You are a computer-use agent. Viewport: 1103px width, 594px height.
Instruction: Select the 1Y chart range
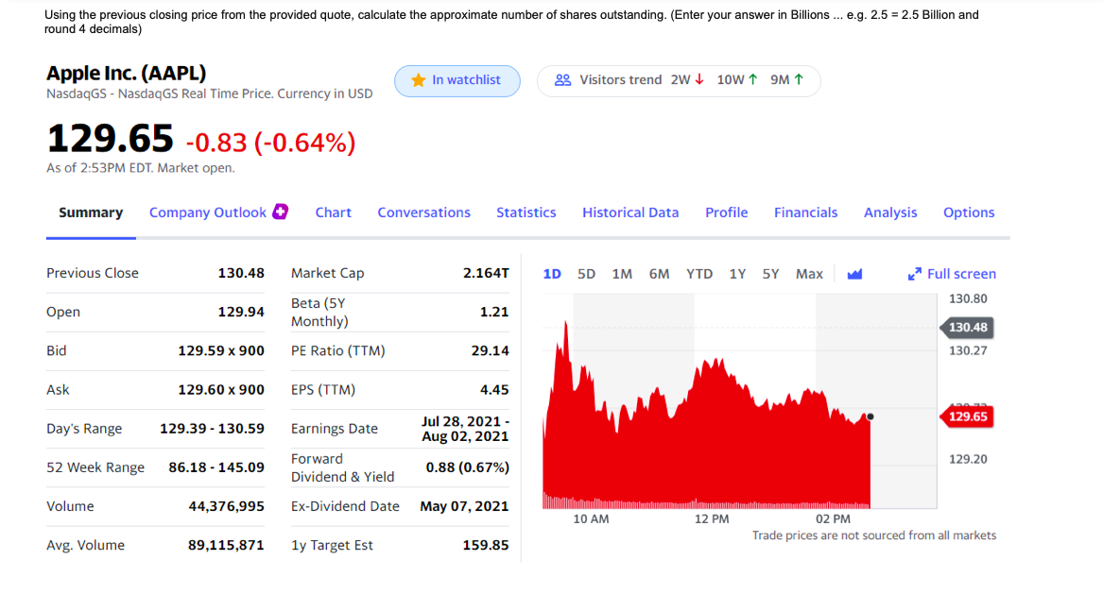click(x=737, y=274)
